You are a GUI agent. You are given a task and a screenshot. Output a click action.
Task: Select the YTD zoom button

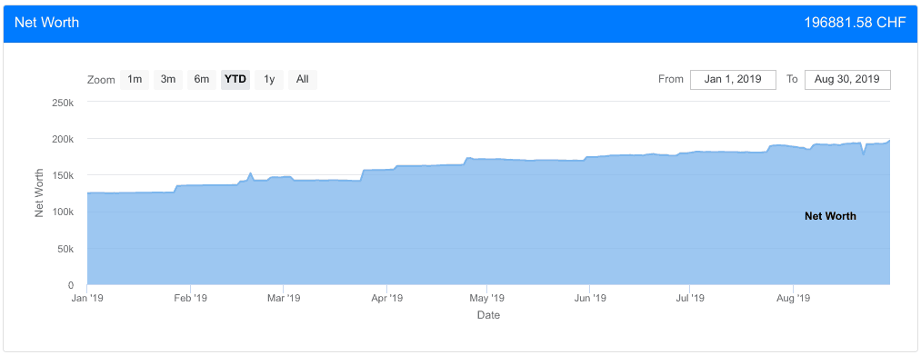(x=235, y=80)
